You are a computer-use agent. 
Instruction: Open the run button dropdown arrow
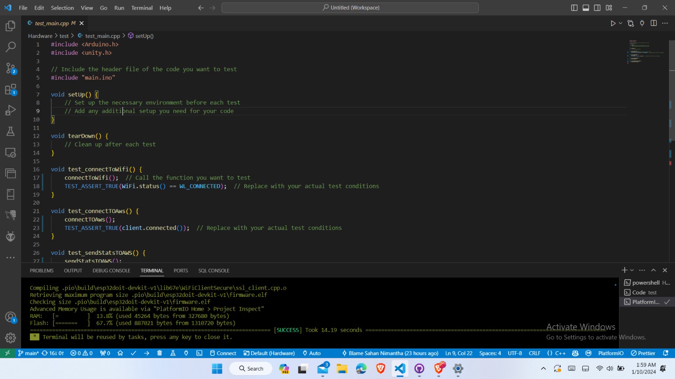(621, 23)
